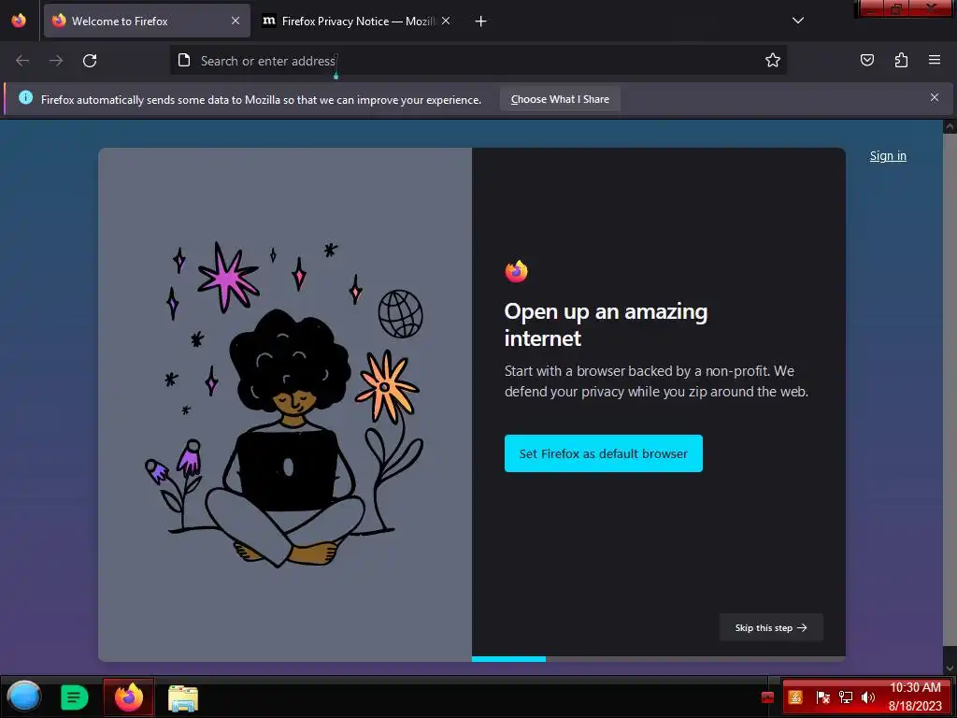Click Skip this step button
Image resolution: width=957 pixels, height=718 pixels.
point(771,627)
